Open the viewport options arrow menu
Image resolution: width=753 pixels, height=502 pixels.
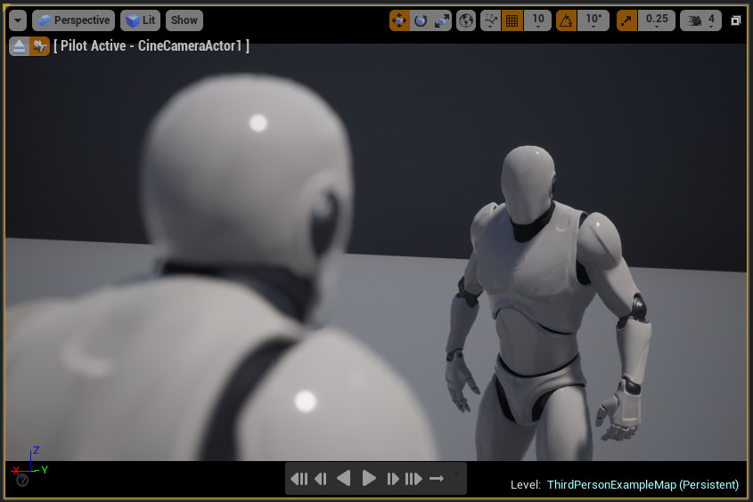(18, 20)
